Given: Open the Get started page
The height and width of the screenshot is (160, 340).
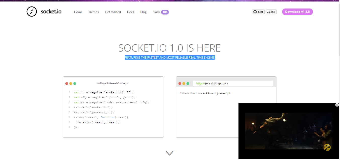Looking at the screenshot, I should click(x=113, y=12).
